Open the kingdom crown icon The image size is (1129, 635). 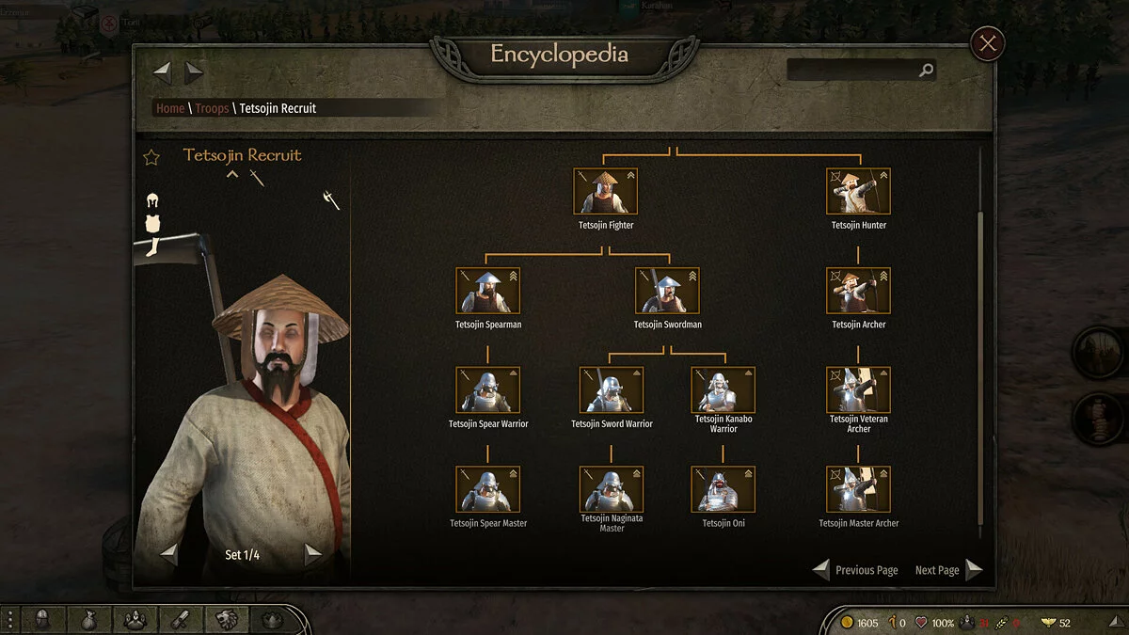(x=273, y=620)
